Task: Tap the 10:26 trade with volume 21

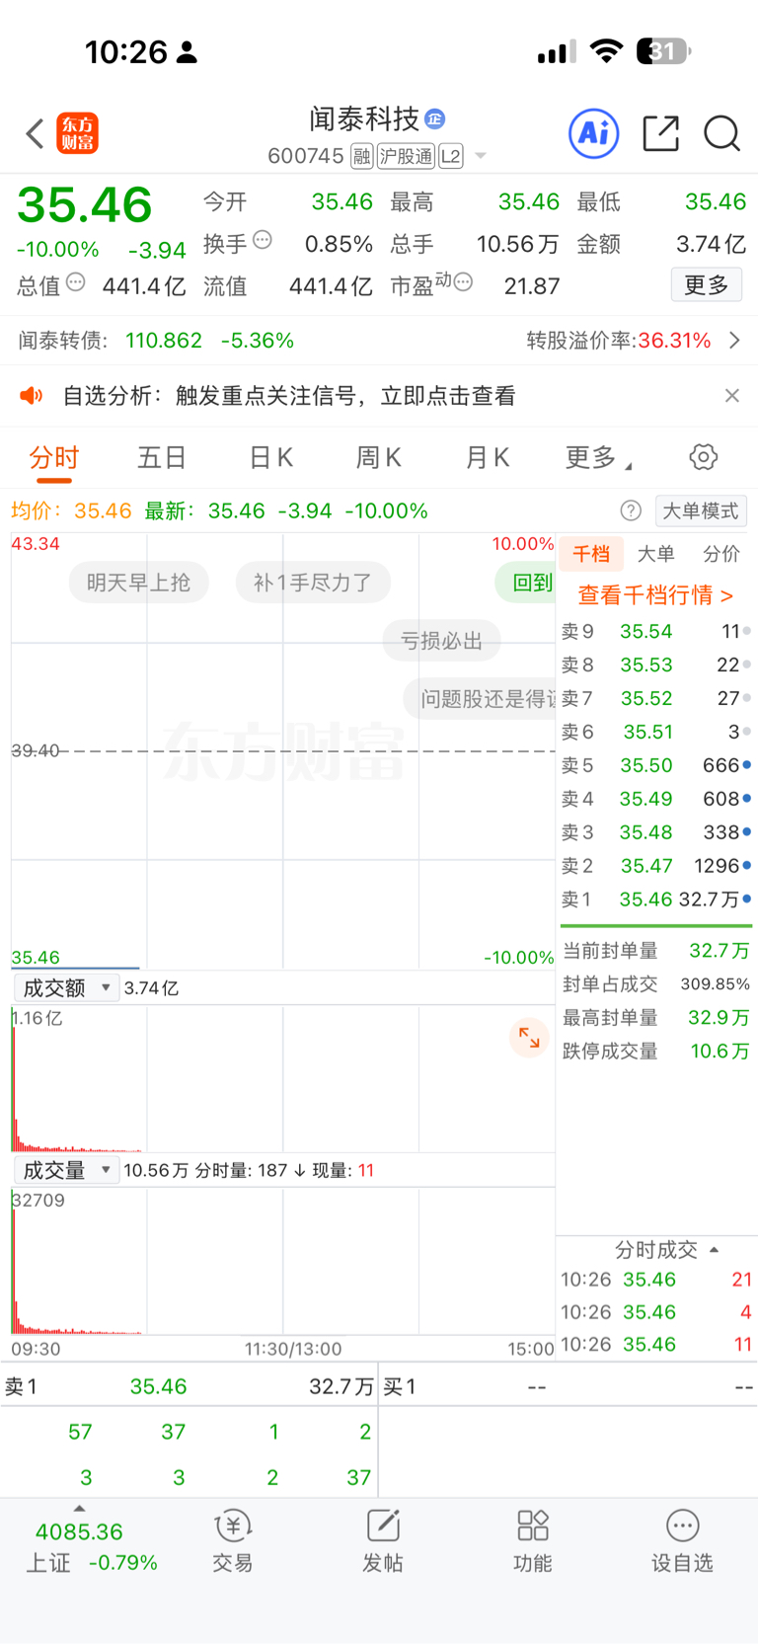Action: pos(656,1280)
